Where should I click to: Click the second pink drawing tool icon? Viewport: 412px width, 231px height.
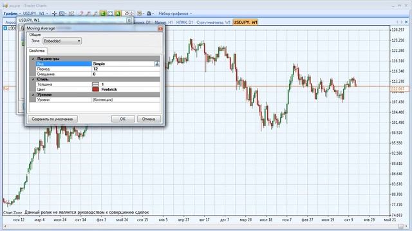point(88,13)
